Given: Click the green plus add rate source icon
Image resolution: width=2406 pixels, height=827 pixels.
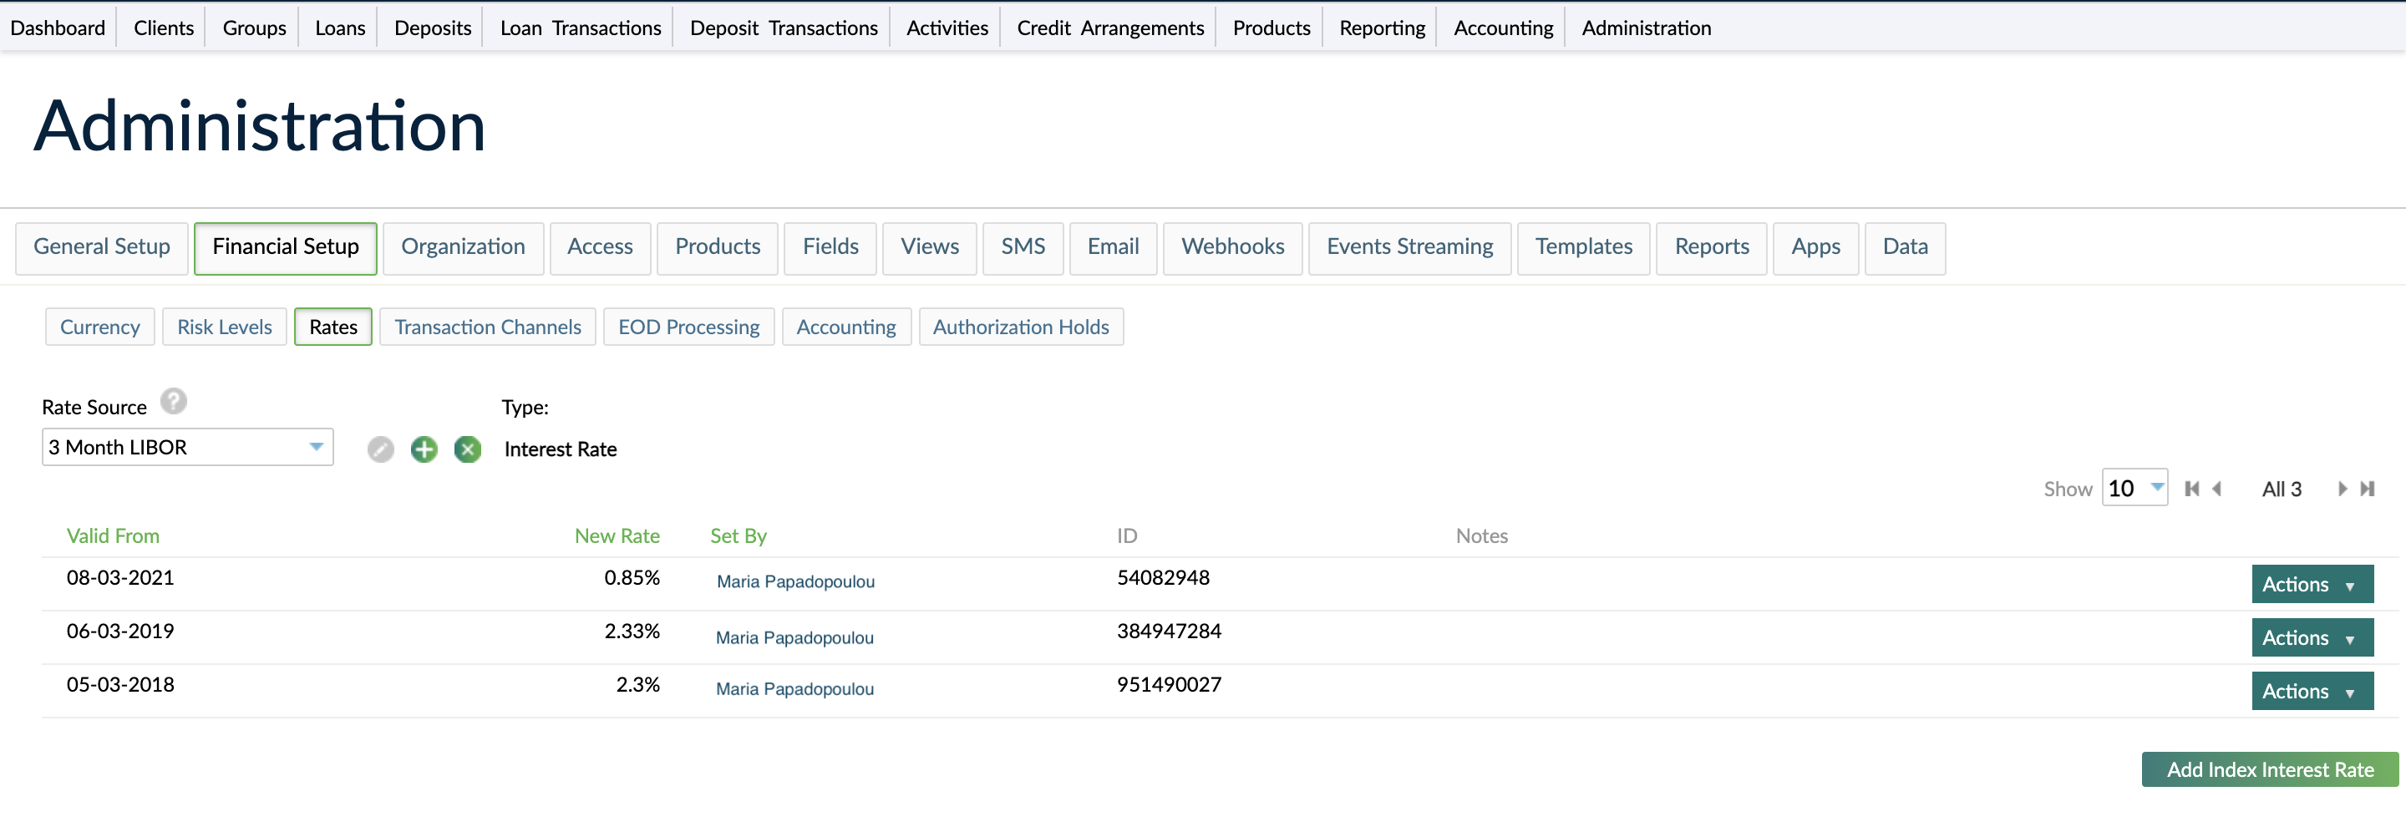Looking at the screenshot, I should (424, 450).
